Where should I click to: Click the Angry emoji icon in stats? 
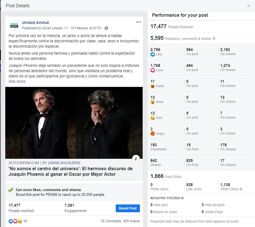[x=153, y=134]
